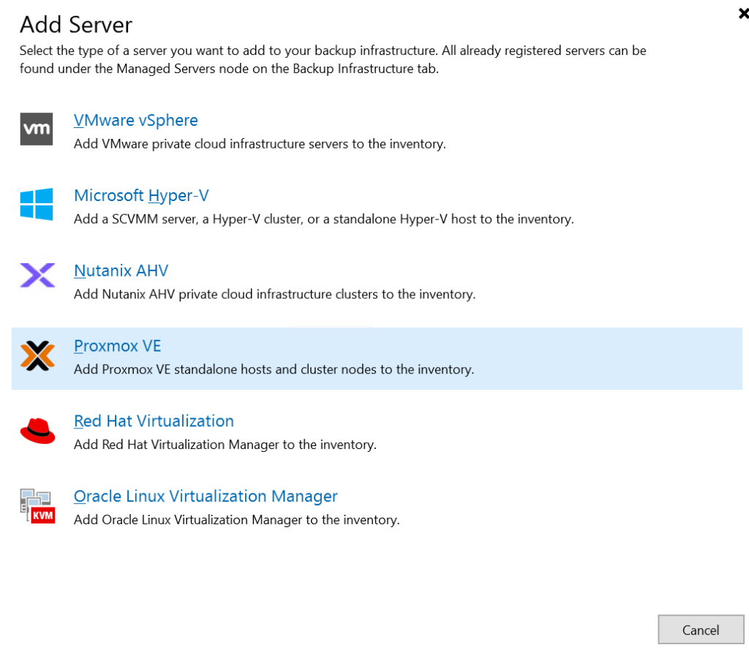
Task: Select Nutanix AHV option
Action: (121, 271)
